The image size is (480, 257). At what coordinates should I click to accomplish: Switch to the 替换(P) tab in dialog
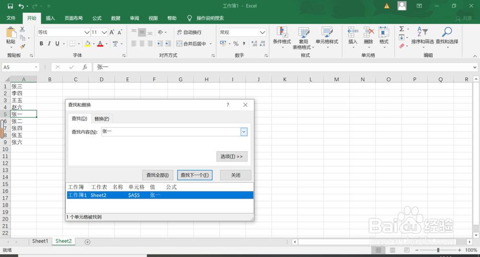click(x=102, y=119)
